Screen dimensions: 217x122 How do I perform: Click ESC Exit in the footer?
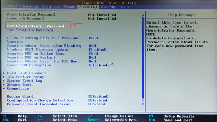(x=15, y=120)
